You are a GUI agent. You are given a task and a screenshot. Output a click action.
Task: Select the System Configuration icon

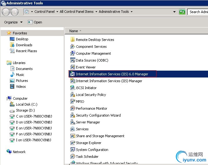tap(72, 150)
